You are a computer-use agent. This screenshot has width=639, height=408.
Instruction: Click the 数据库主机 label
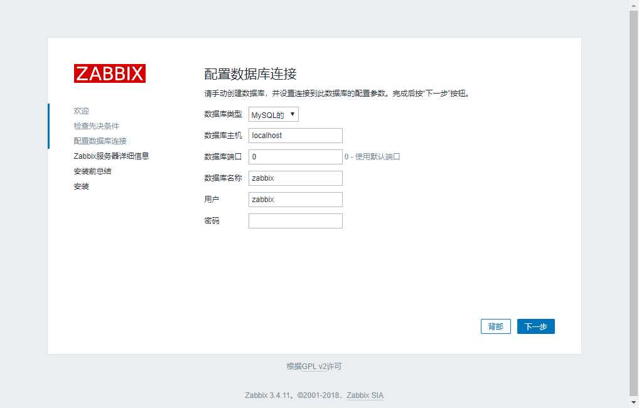pos(223,136)
